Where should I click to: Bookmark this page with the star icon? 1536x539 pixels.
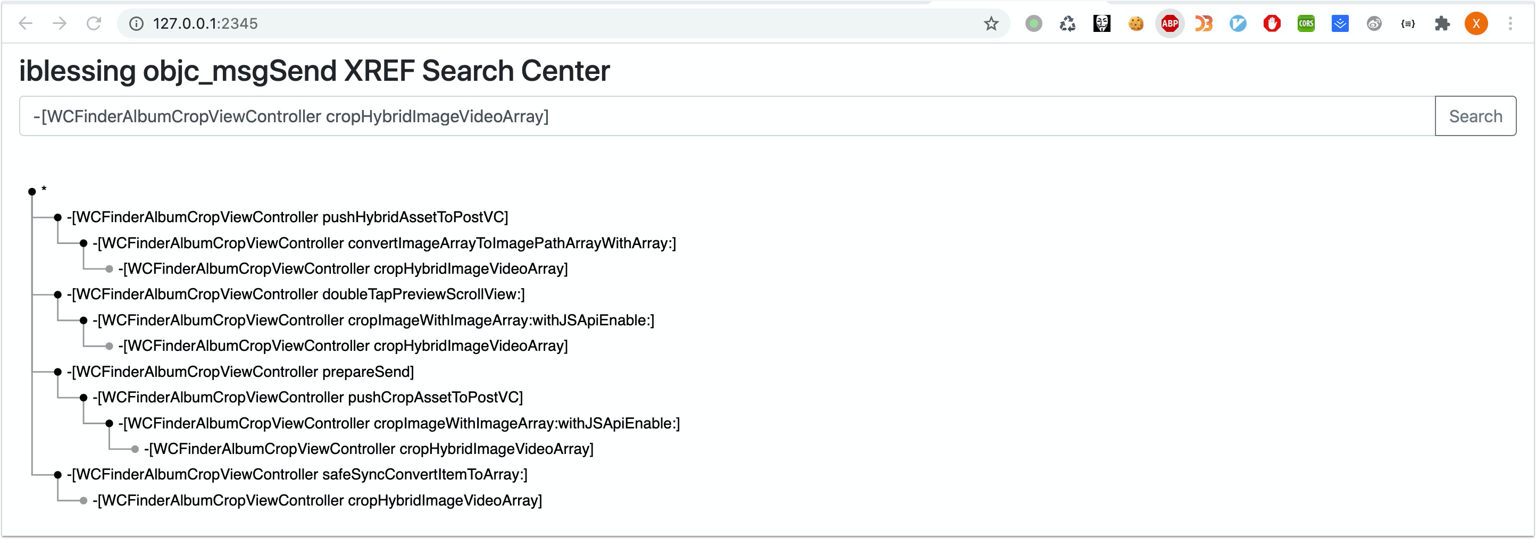(991, 24)
